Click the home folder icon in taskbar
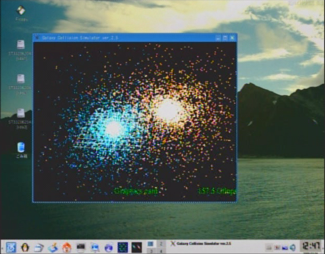 pos(67,247)
